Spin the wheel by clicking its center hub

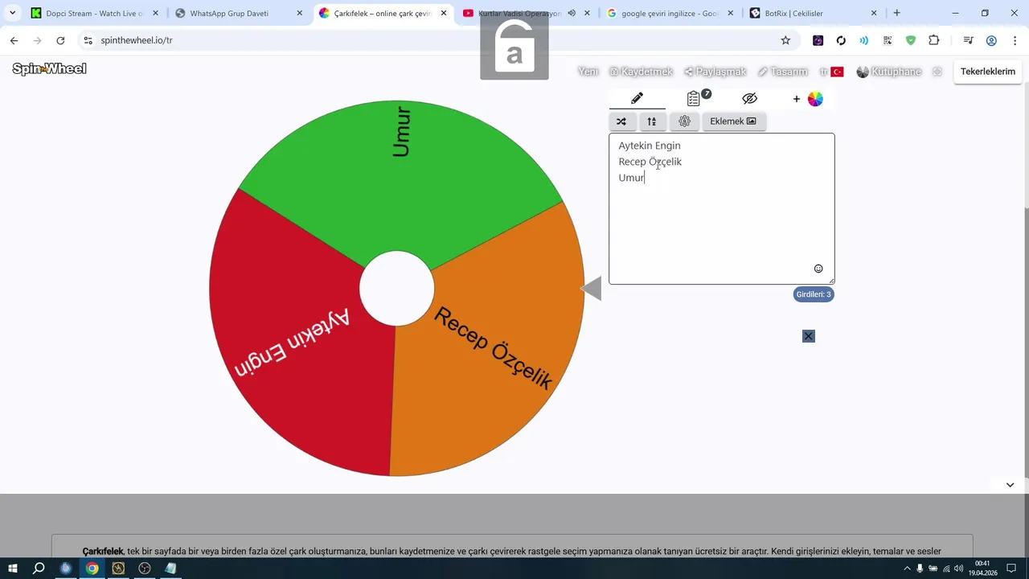click(x=396, y=289)
